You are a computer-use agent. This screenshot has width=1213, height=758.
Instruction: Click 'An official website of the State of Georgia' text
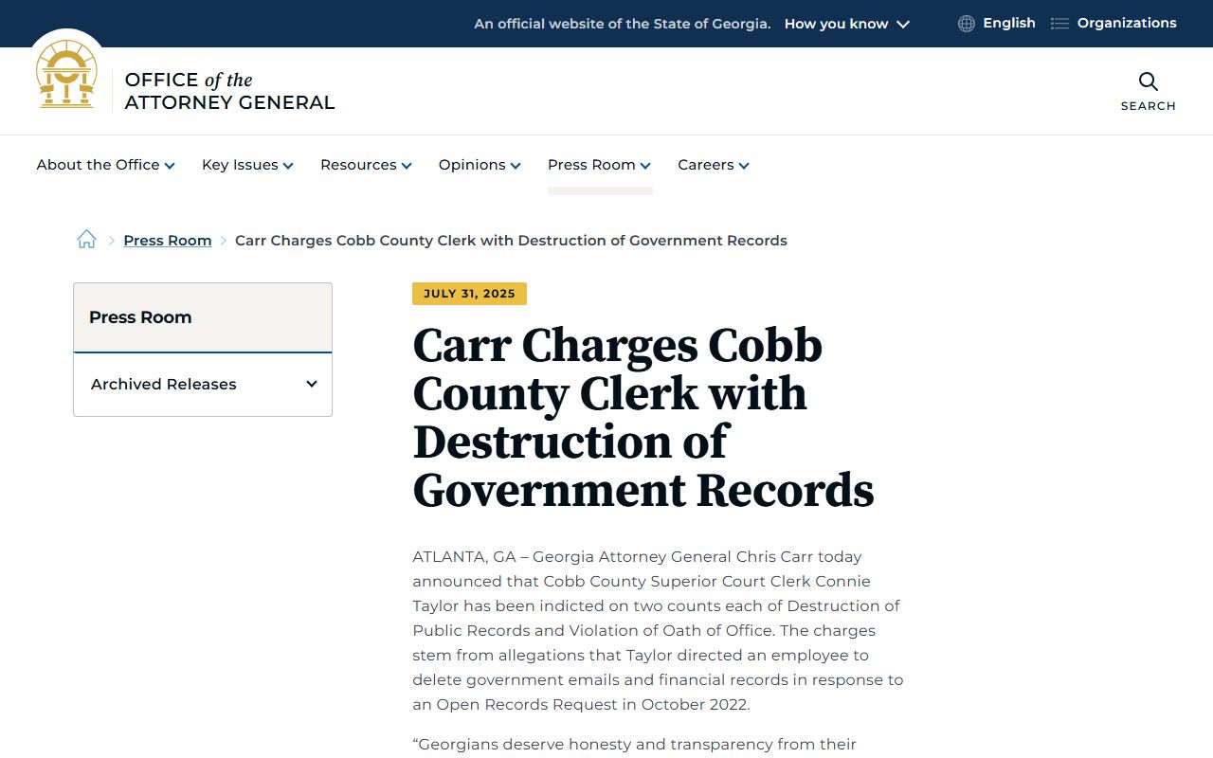tap(623, 24)
